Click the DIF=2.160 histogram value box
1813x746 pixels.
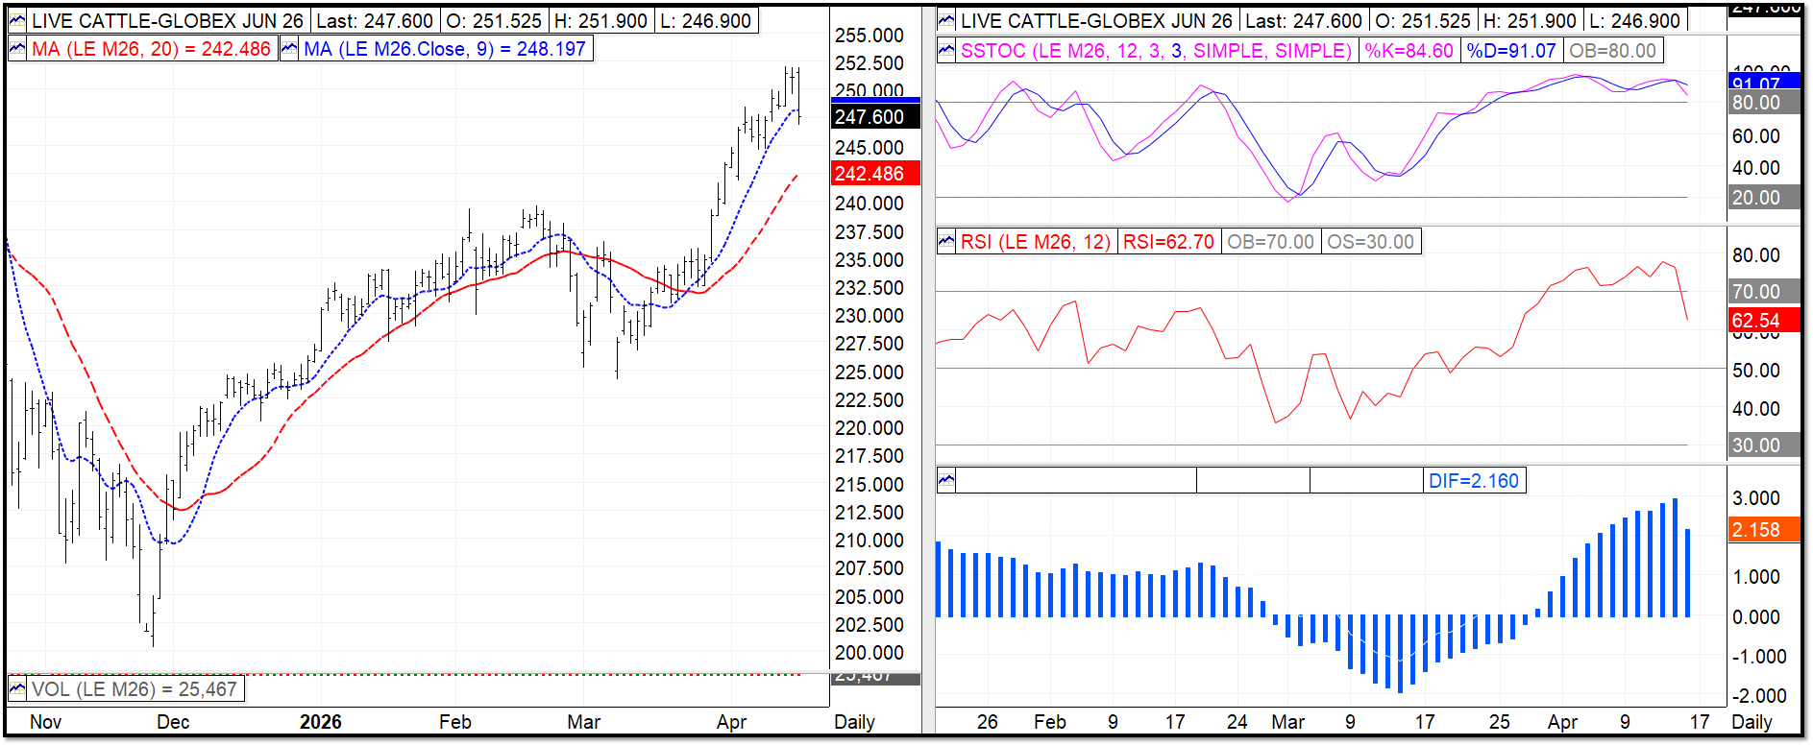[1474, 481]
